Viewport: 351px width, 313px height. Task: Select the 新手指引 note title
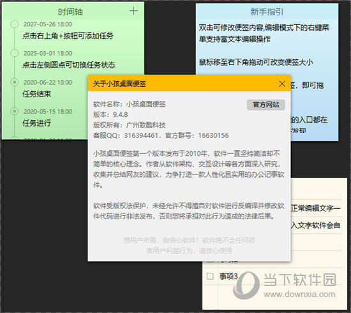(x=267, y=11)
